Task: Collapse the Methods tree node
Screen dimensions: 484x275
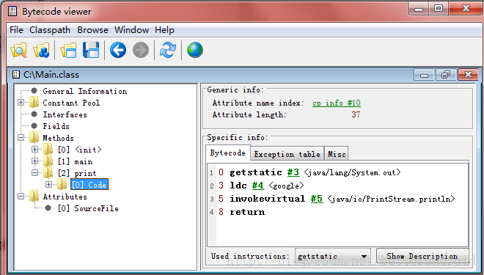Action: coord(21,137)
